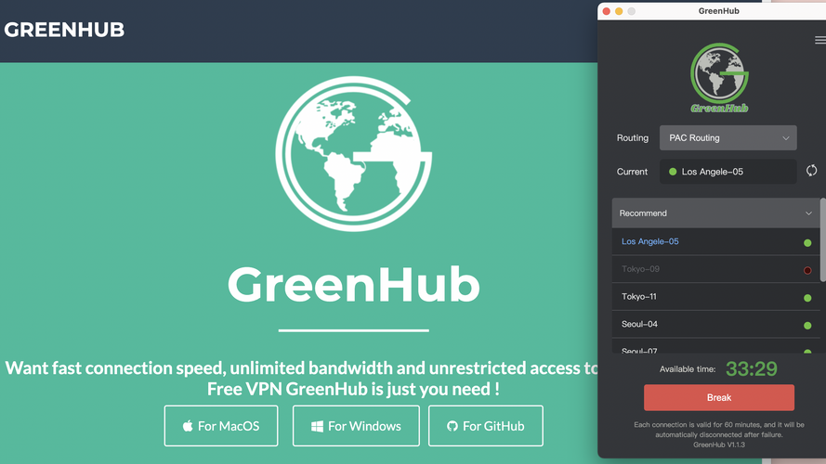826x464 pixels.
Task: Click the red status dot next to Tokyo-09
Action: point(807,270)
